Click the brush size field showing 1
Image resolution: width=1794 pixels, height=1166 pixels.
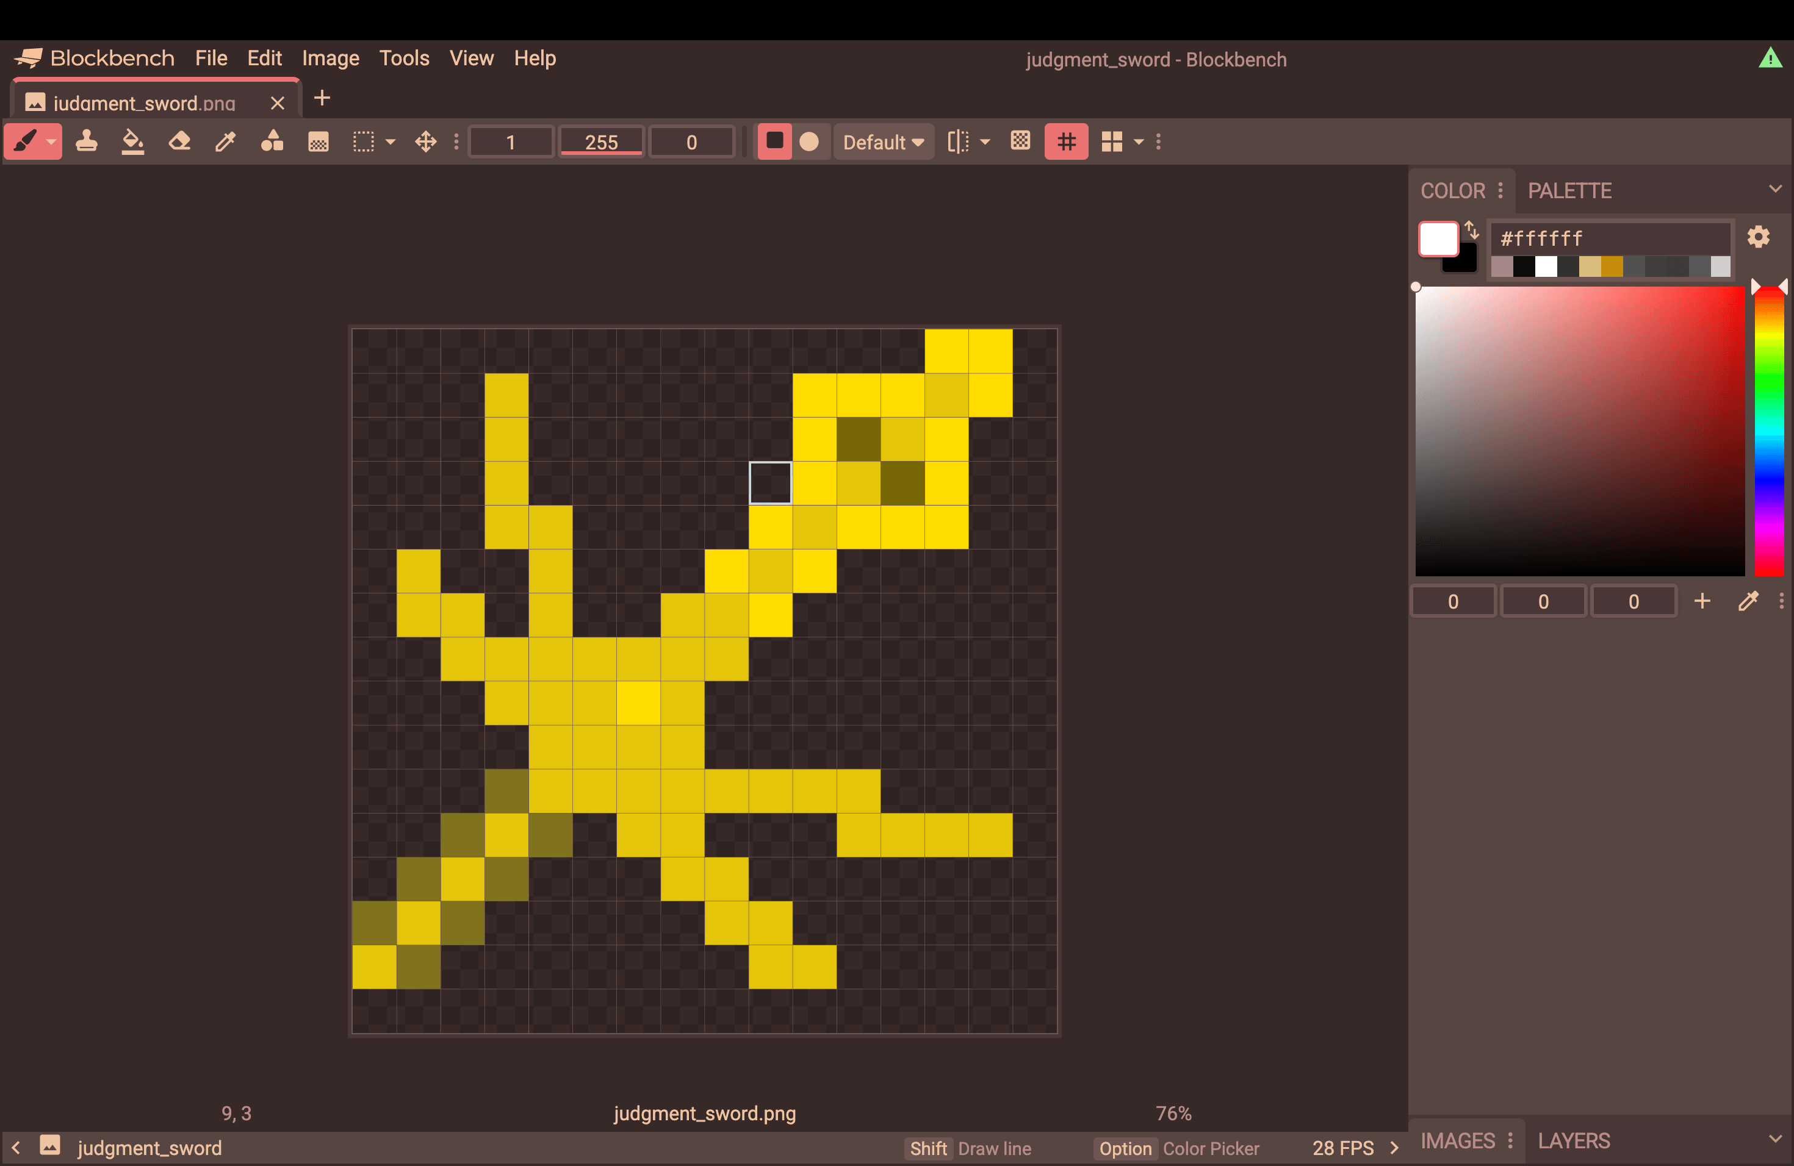(510, 141)
